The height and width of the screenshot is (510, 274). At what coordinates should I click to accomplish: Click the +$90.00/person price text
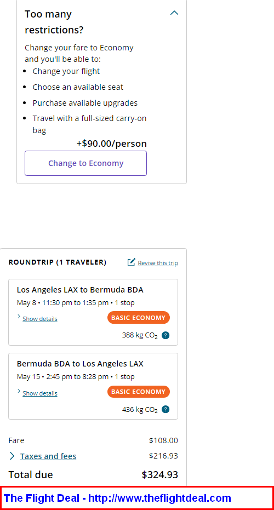click(x=112, y=144)
